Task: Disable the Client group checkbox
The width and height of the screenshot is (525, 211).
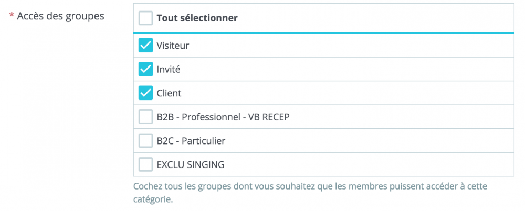Action: click(x=145, y=93)
